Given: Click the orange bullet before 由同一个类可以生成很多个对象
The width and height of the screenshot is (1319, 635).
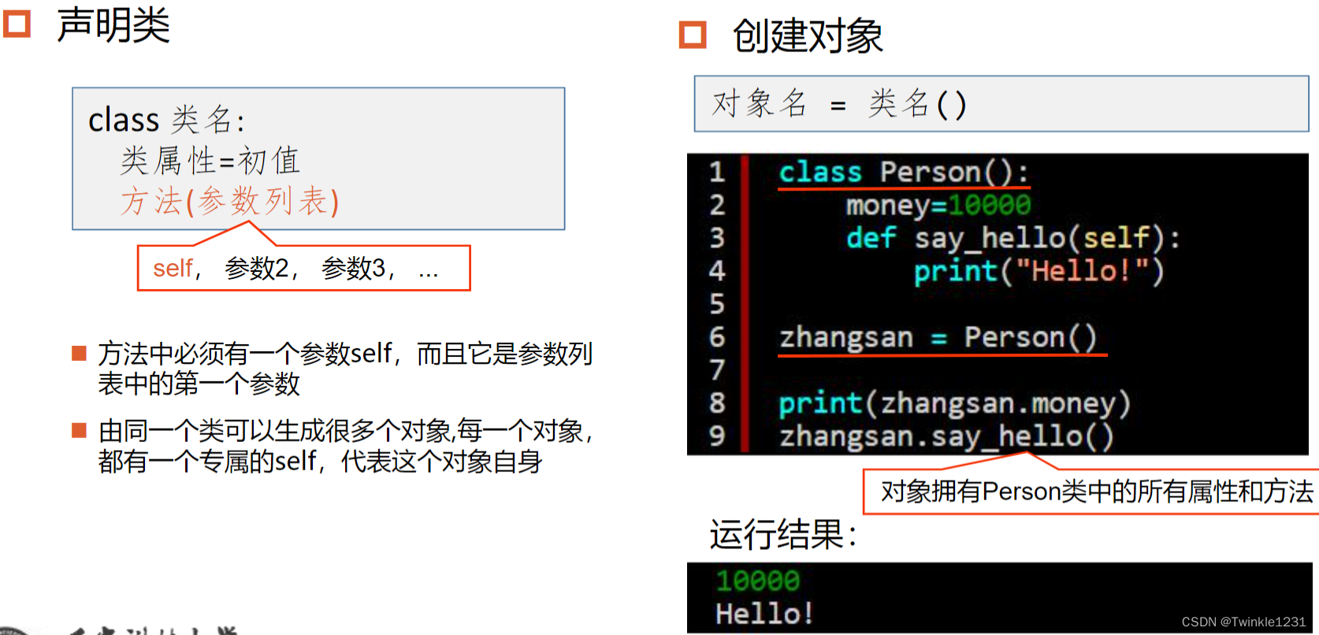Looking at the screenshot, I should pos(79,430).
